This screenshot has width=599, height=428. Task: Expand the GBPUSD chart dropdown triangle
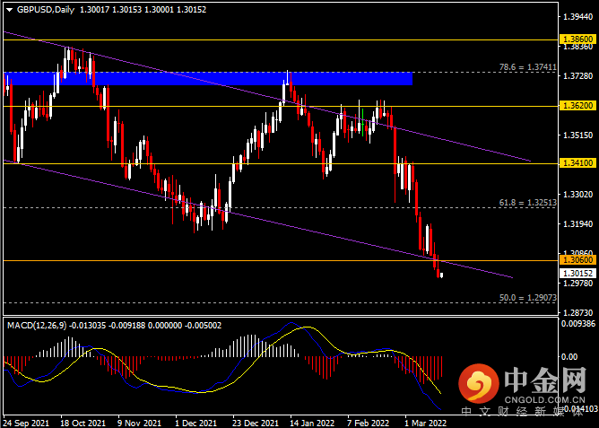click(x=10, y=10)
